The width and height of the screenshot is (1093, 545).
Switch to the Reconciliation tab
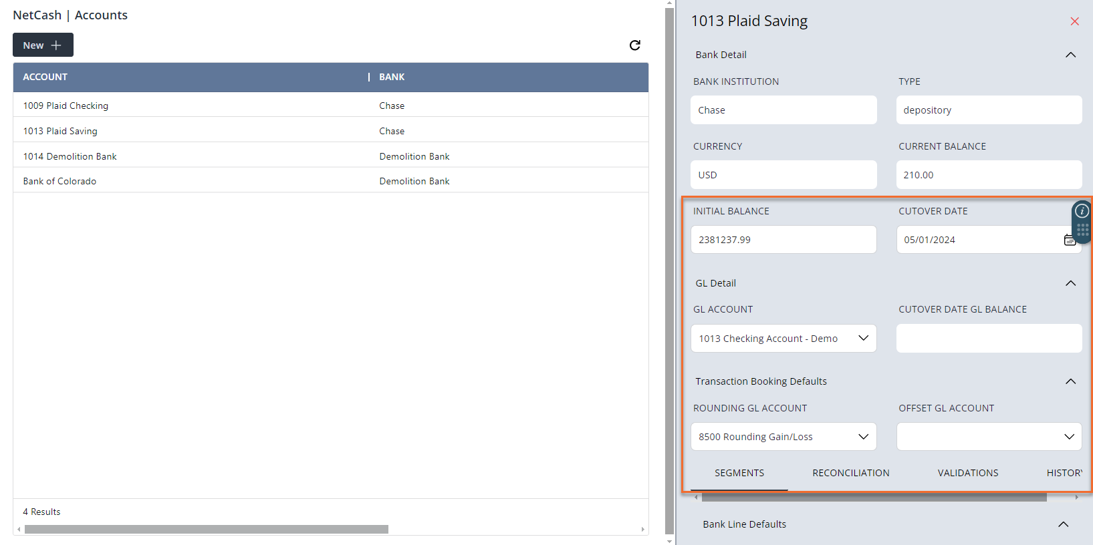point(850,473)
